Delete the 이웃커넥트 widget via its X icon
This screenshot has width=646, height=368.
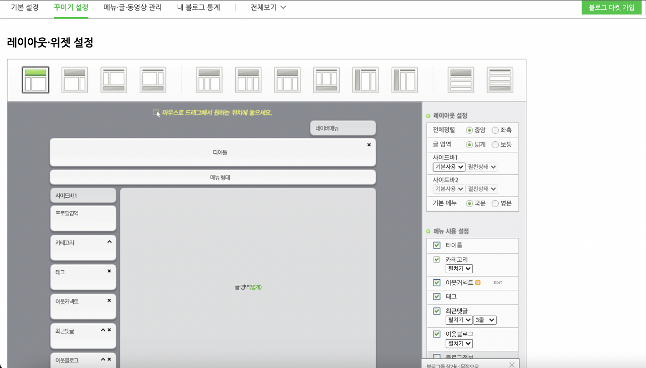coord(109,300)
